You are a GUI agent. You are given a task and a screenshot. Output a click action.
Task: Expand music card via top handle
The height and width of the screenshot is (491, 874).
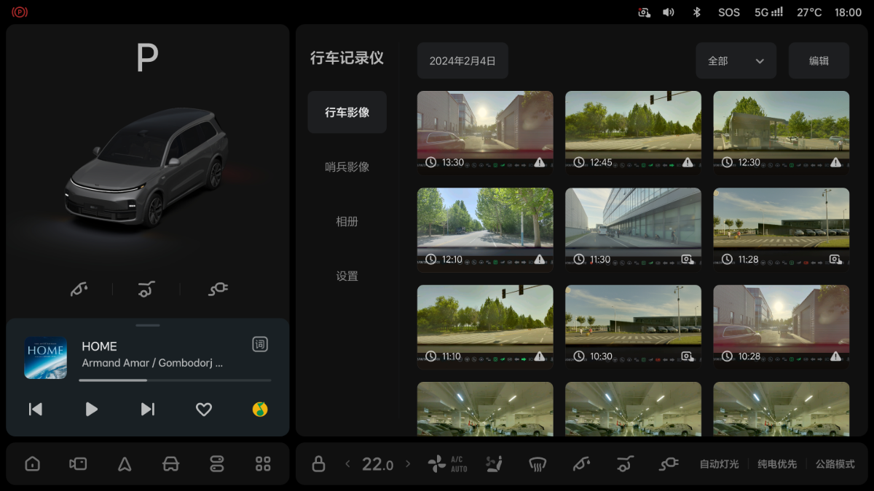click(148, 325)
